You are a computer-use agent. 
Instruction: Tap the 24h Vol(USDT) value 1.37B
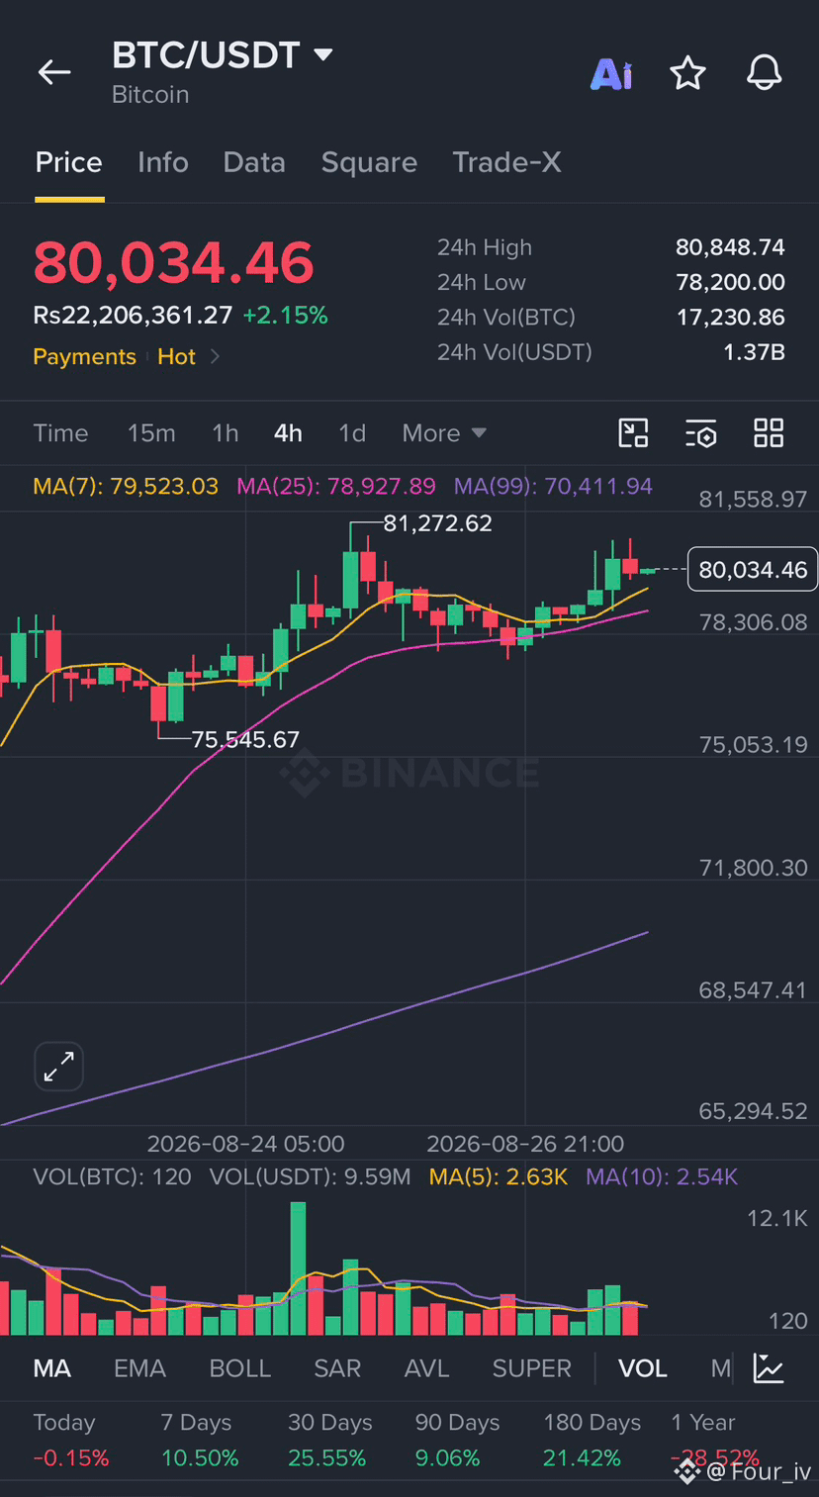click(754, 352)
